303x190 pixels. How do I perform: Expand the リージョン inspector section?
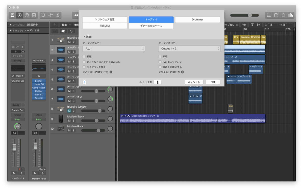pos(11,25)
